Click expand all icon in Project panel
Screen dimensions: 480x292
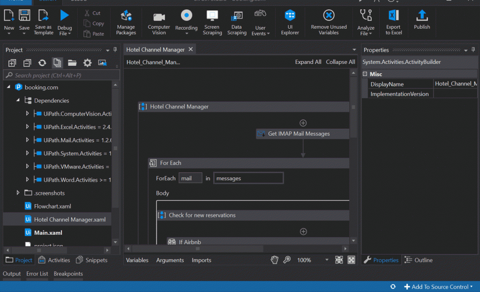coord(12,63)
